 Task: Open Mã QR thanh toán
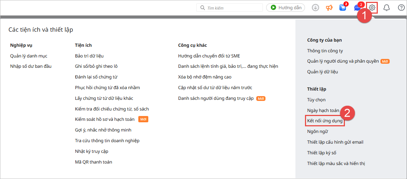coord(94,162)
